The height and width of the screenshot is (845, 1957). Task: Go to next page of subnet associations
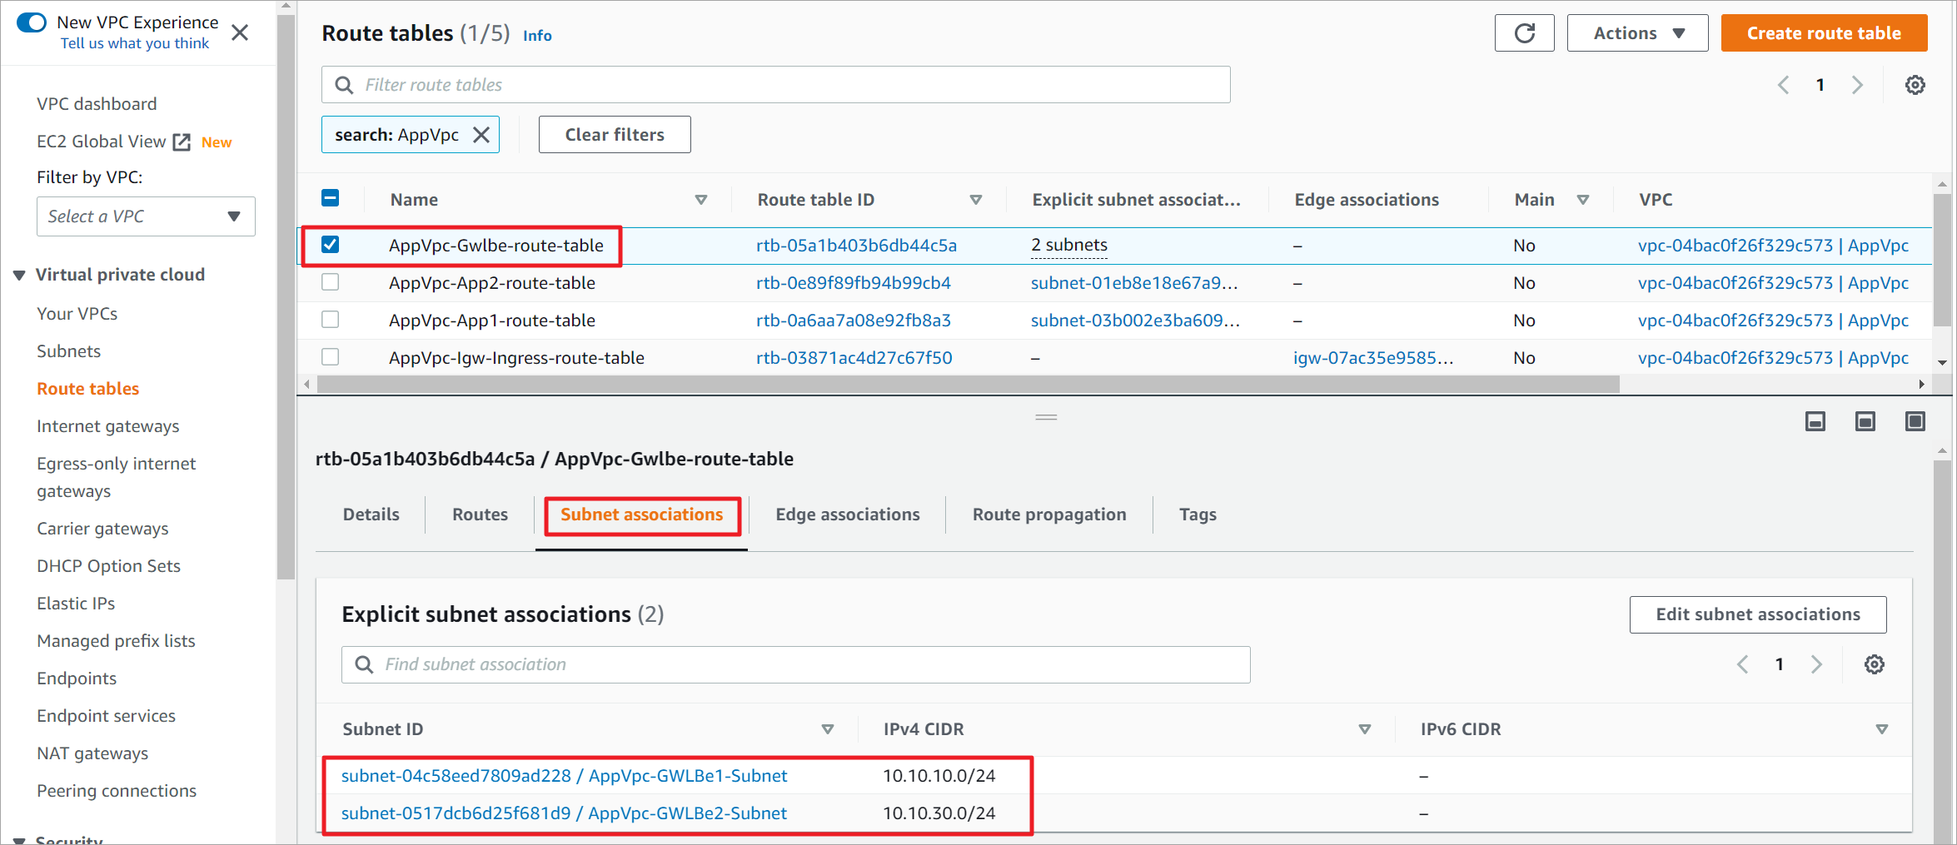click(x=1816, y=664)
